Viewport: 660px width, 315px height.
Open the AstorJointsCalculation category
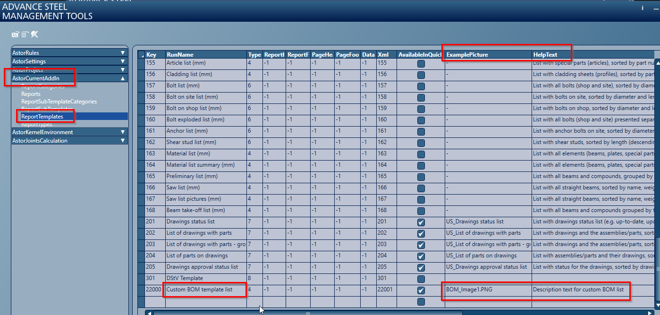[69, 140]
